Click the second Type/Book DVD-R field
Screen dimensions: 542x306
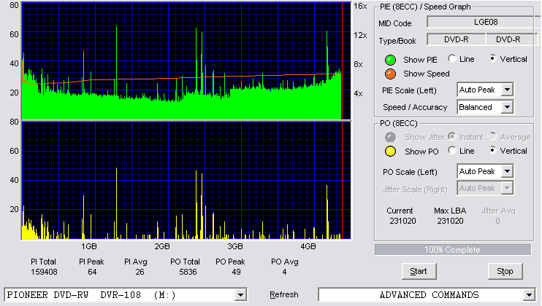511,39
